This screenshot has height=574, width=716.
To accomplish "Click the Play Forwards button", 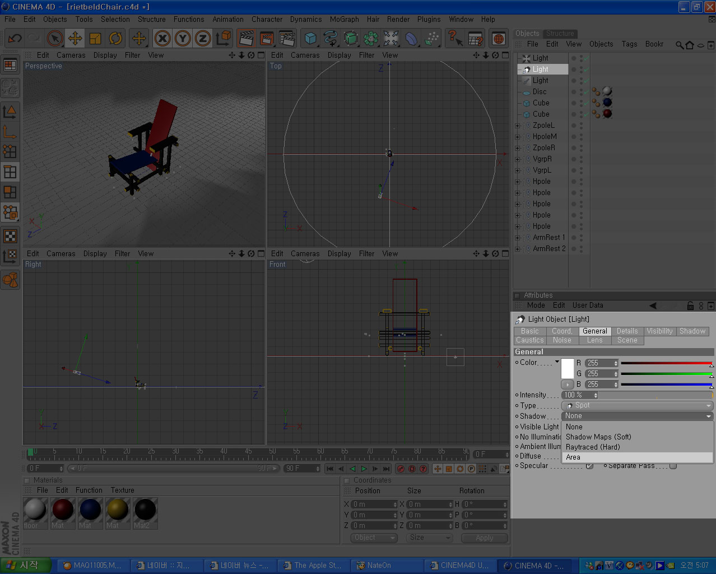I will click(364, 469).
